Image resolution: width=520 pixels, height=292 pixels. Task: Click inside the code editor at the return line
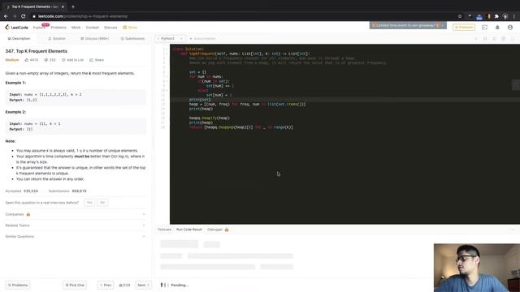(241, 127)
